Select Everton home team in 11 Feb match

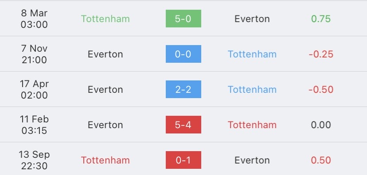(x=105, y=125)
